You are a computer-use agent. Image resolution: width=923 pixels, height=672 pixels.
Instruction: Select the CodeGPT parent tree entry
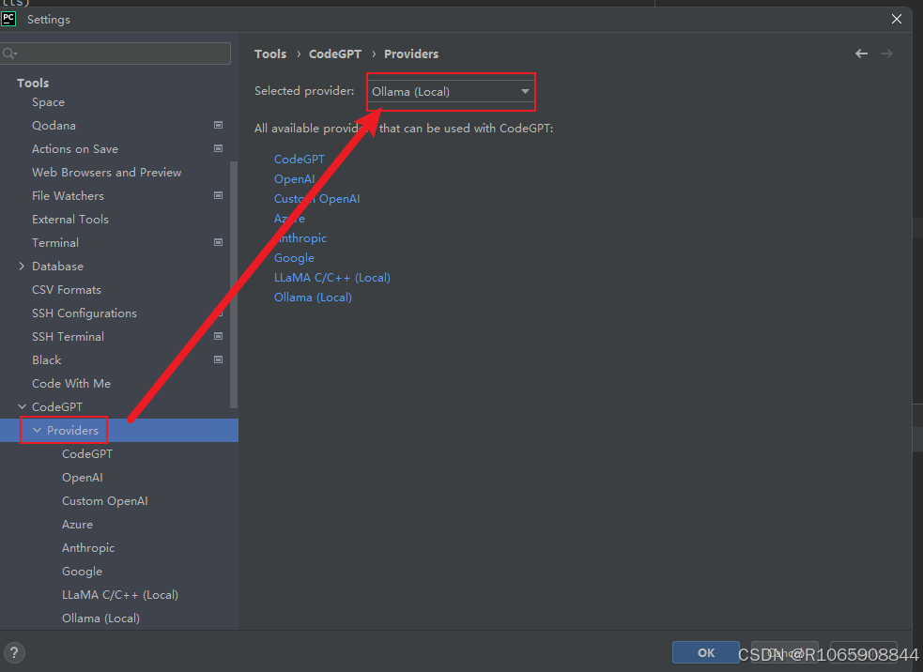tap(57, 406)
